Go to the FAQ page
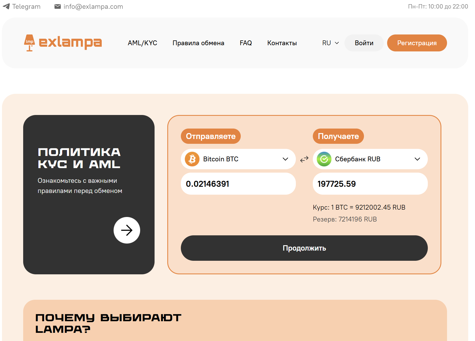The image size is (475, 341). (246, 43)
